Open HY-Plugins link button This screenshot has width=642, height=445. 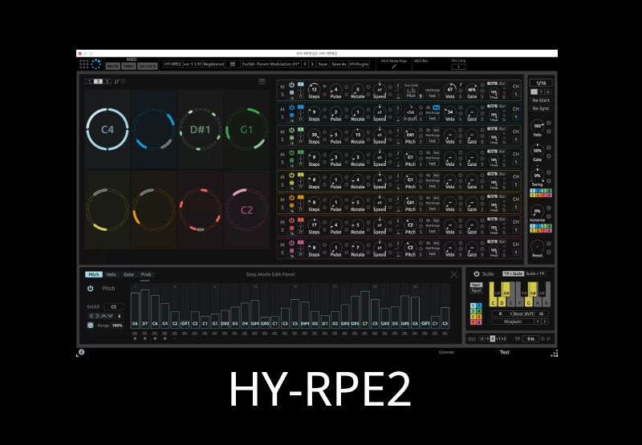(359, 64)
